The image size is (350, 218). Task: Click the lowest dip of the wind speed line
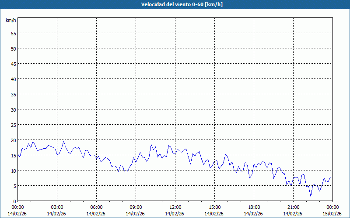[x=311, y=196]
